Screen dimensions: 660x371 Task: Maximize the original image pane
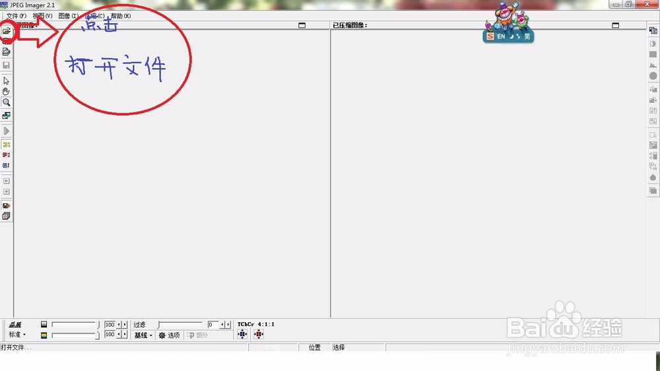[x=302, y=25]
